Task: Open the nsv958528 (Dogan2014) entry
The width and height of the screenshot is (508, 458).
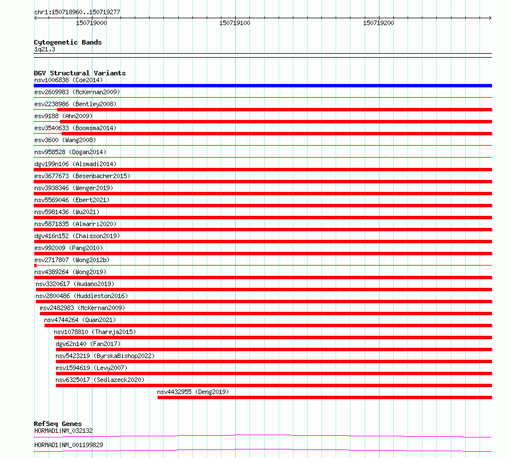Action: click(70, 152)
